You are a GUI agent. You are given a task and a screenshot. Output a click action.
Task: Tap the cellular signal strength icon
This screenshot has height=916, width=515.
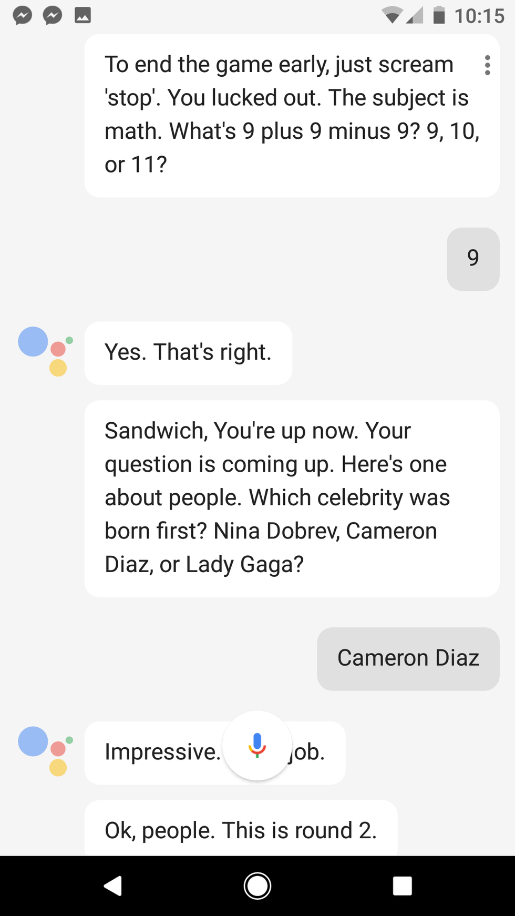(x=415, y=16)
